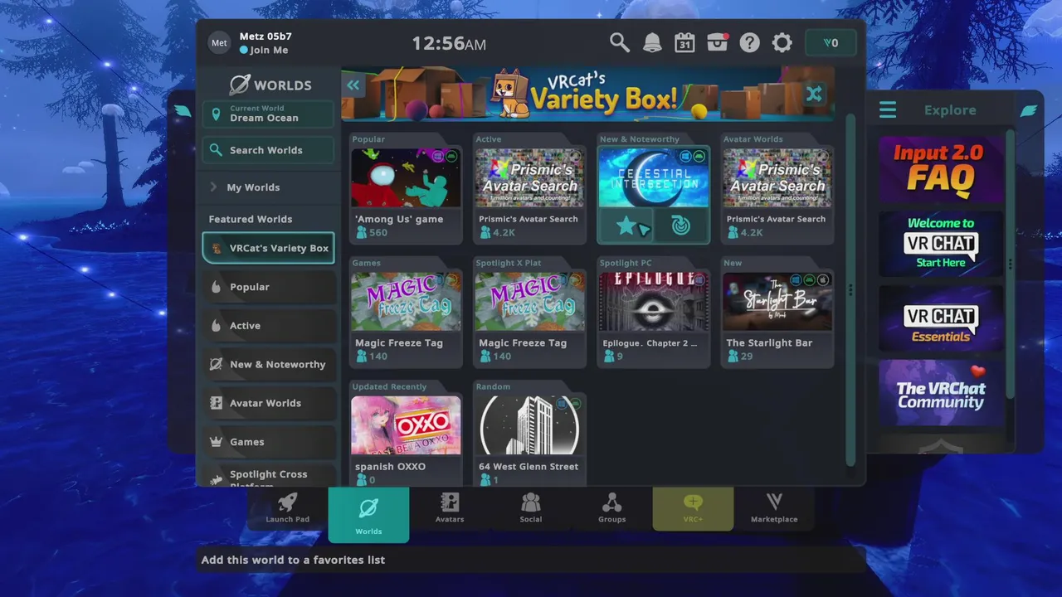Viewport: 1062px width, 597px height.
Task: Open spanish OXXO world thumbnail
Action: [406, 425]
